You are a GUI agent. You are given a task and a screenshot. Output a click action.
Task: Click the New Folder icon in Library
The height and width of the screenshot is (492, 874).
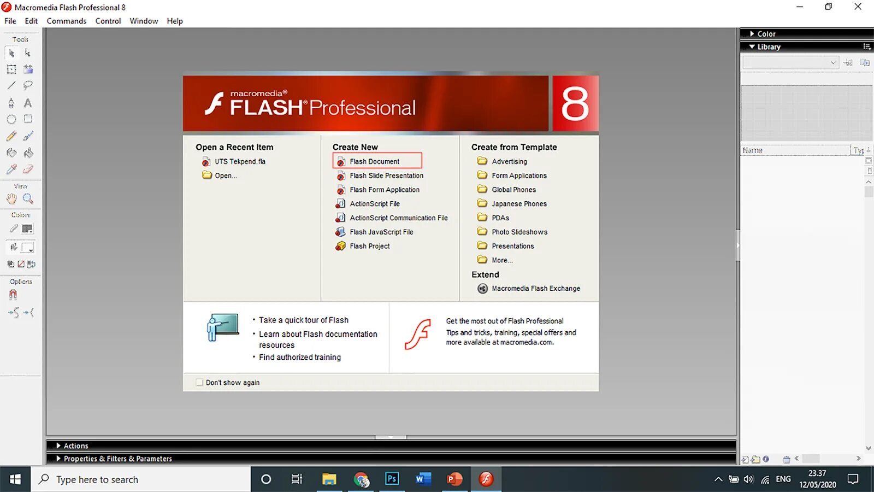coord(755,459)
